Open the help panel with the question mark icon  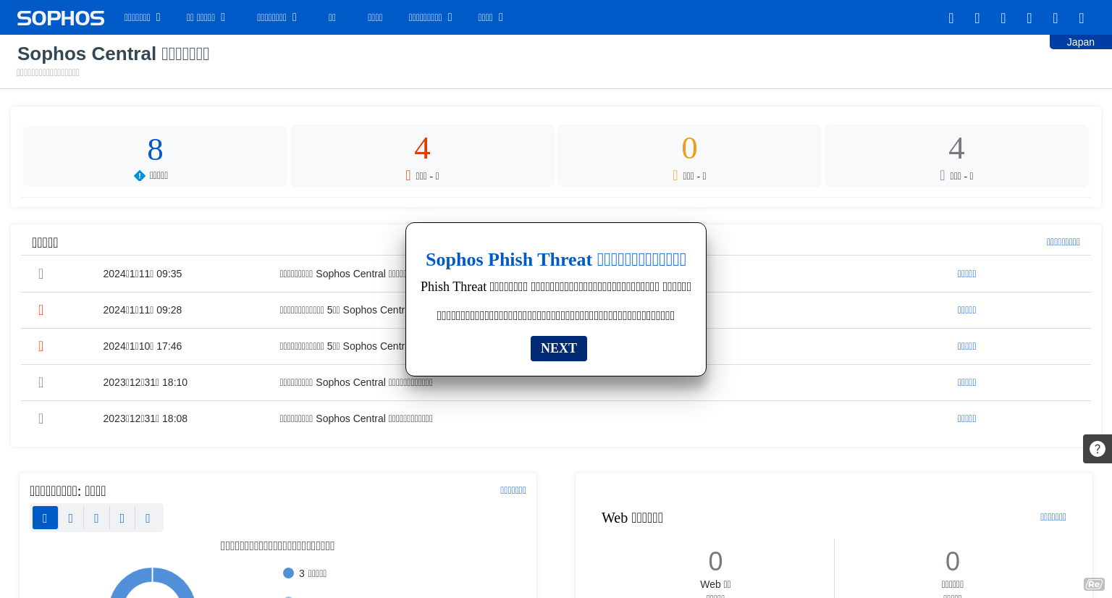pos(1097,449)
